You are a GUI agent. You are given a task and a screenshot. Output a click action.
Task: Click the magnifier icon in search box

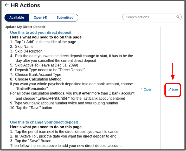click(x=178, y=17)
